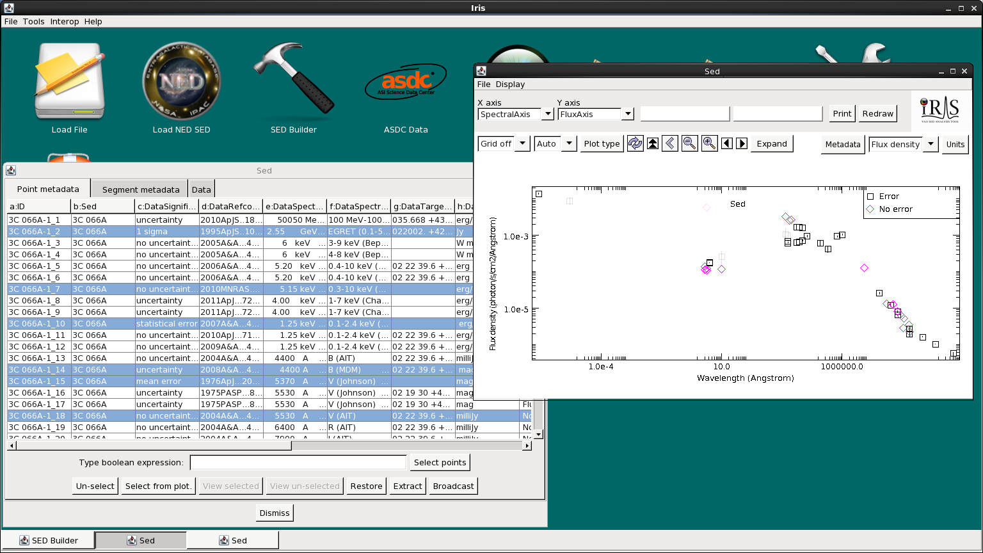983x553 pixels.
Task: Open the File menu in Iris main window
Action: (11, 21)
